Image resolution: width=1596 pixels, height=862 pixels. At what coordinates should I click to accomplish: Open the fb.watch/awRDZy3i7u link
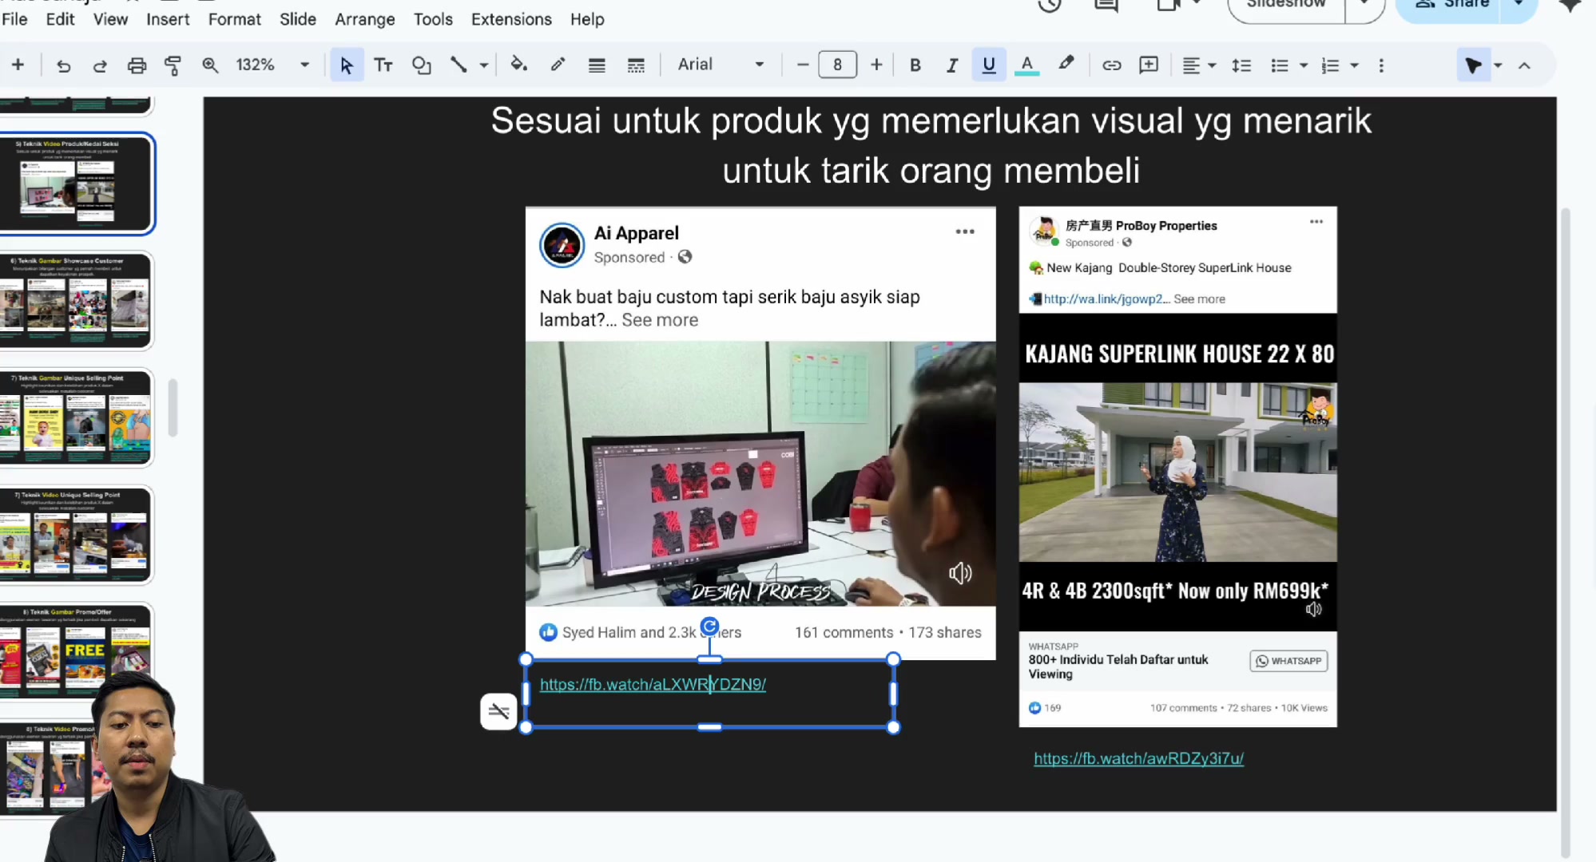[1138, 758]
